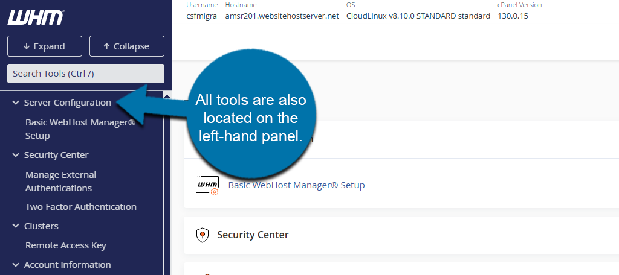
Task: Select Account Information sidebar label
Action: (67, 265)
